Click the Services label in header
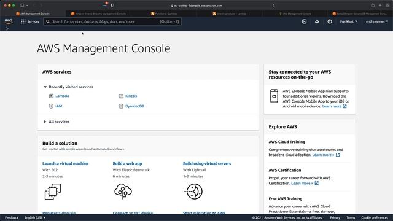The width and height of the screenshot is (393, 221). coord(33,21)
